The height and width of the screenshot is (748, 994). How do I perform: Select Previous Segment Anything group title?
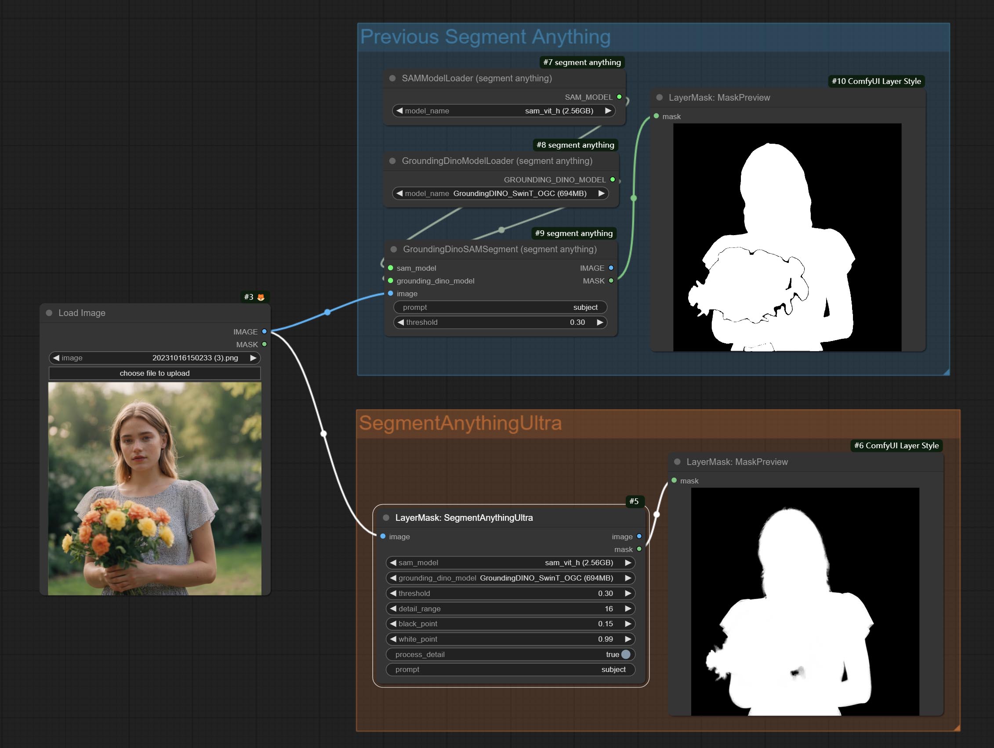(x=485, y=37)
